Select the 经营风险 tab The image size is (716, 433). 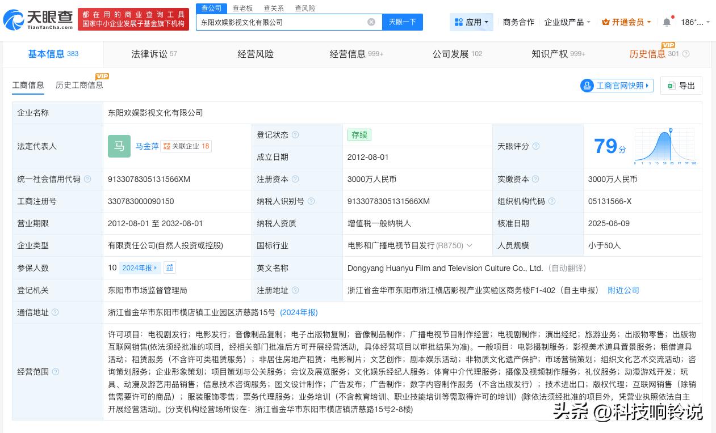[x=256, y=54]
